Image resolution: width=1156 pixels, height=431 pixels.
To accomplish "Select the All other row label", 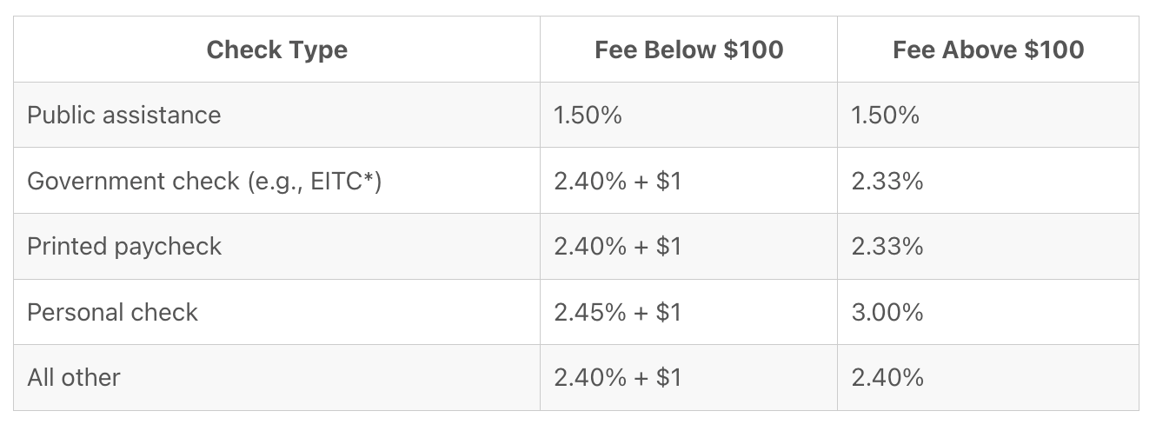I will [x=74, y=378].
